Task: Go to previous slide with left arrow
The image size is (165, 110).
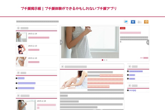Action: [61, 42]
